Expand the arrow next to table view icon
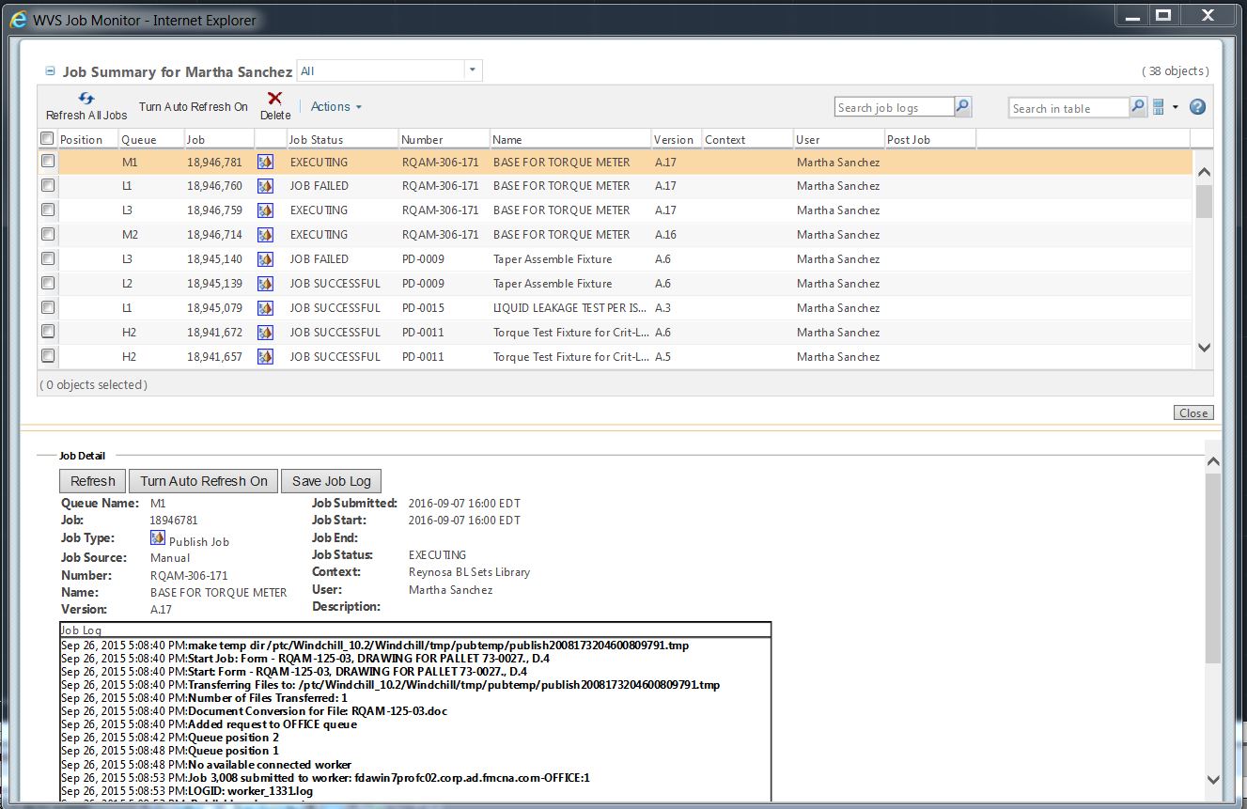 pyautogui.click(x=1175, y=107)
